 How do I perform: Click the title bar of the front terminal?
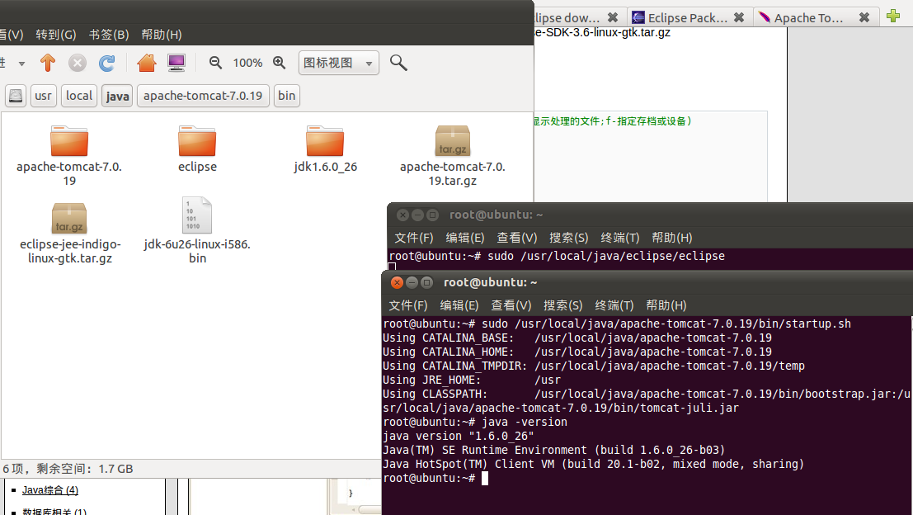click(x=647, y=282)
